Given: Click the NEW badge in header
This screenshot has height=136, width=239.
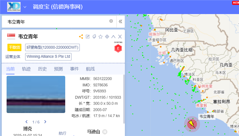Looking at the screenshot, I should coord(236,3).
